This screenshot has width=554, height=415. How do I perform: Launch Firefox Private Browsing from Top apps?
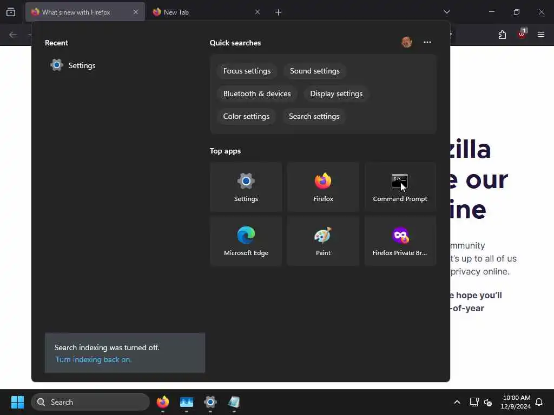click(400, 241)
